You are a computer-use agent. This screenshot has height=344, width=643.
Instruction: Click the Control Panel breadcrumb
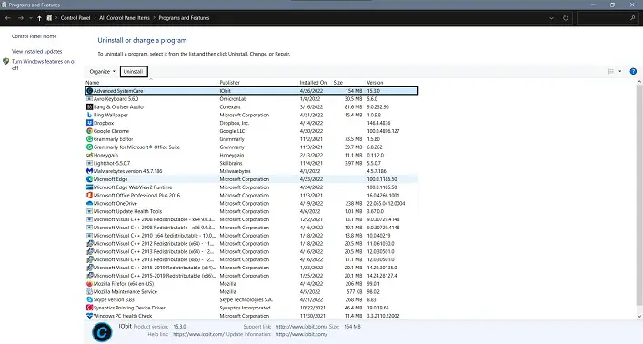(75, 18)
